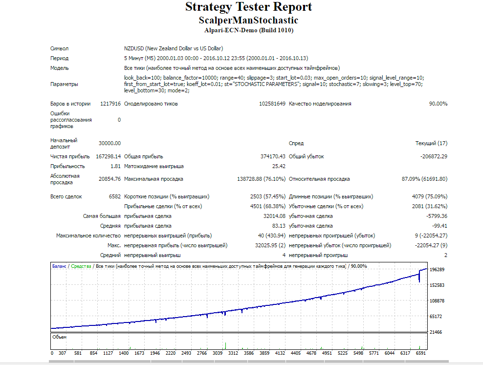Click maximal drawdown 138728.88 (76.10%)
483x365 pixels.
261,179
